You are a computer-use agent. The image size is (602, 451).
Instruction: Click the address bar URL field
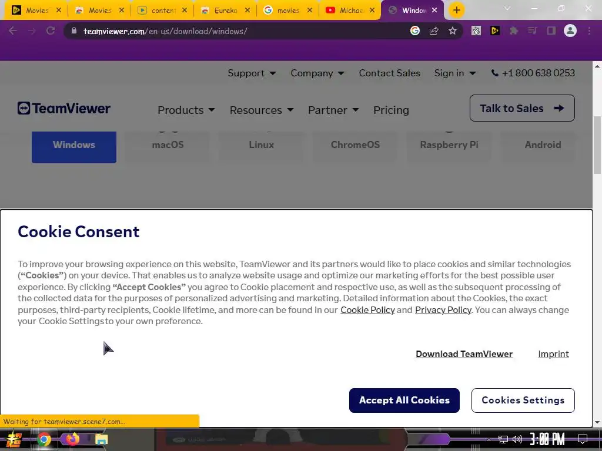tap(242, 31)
